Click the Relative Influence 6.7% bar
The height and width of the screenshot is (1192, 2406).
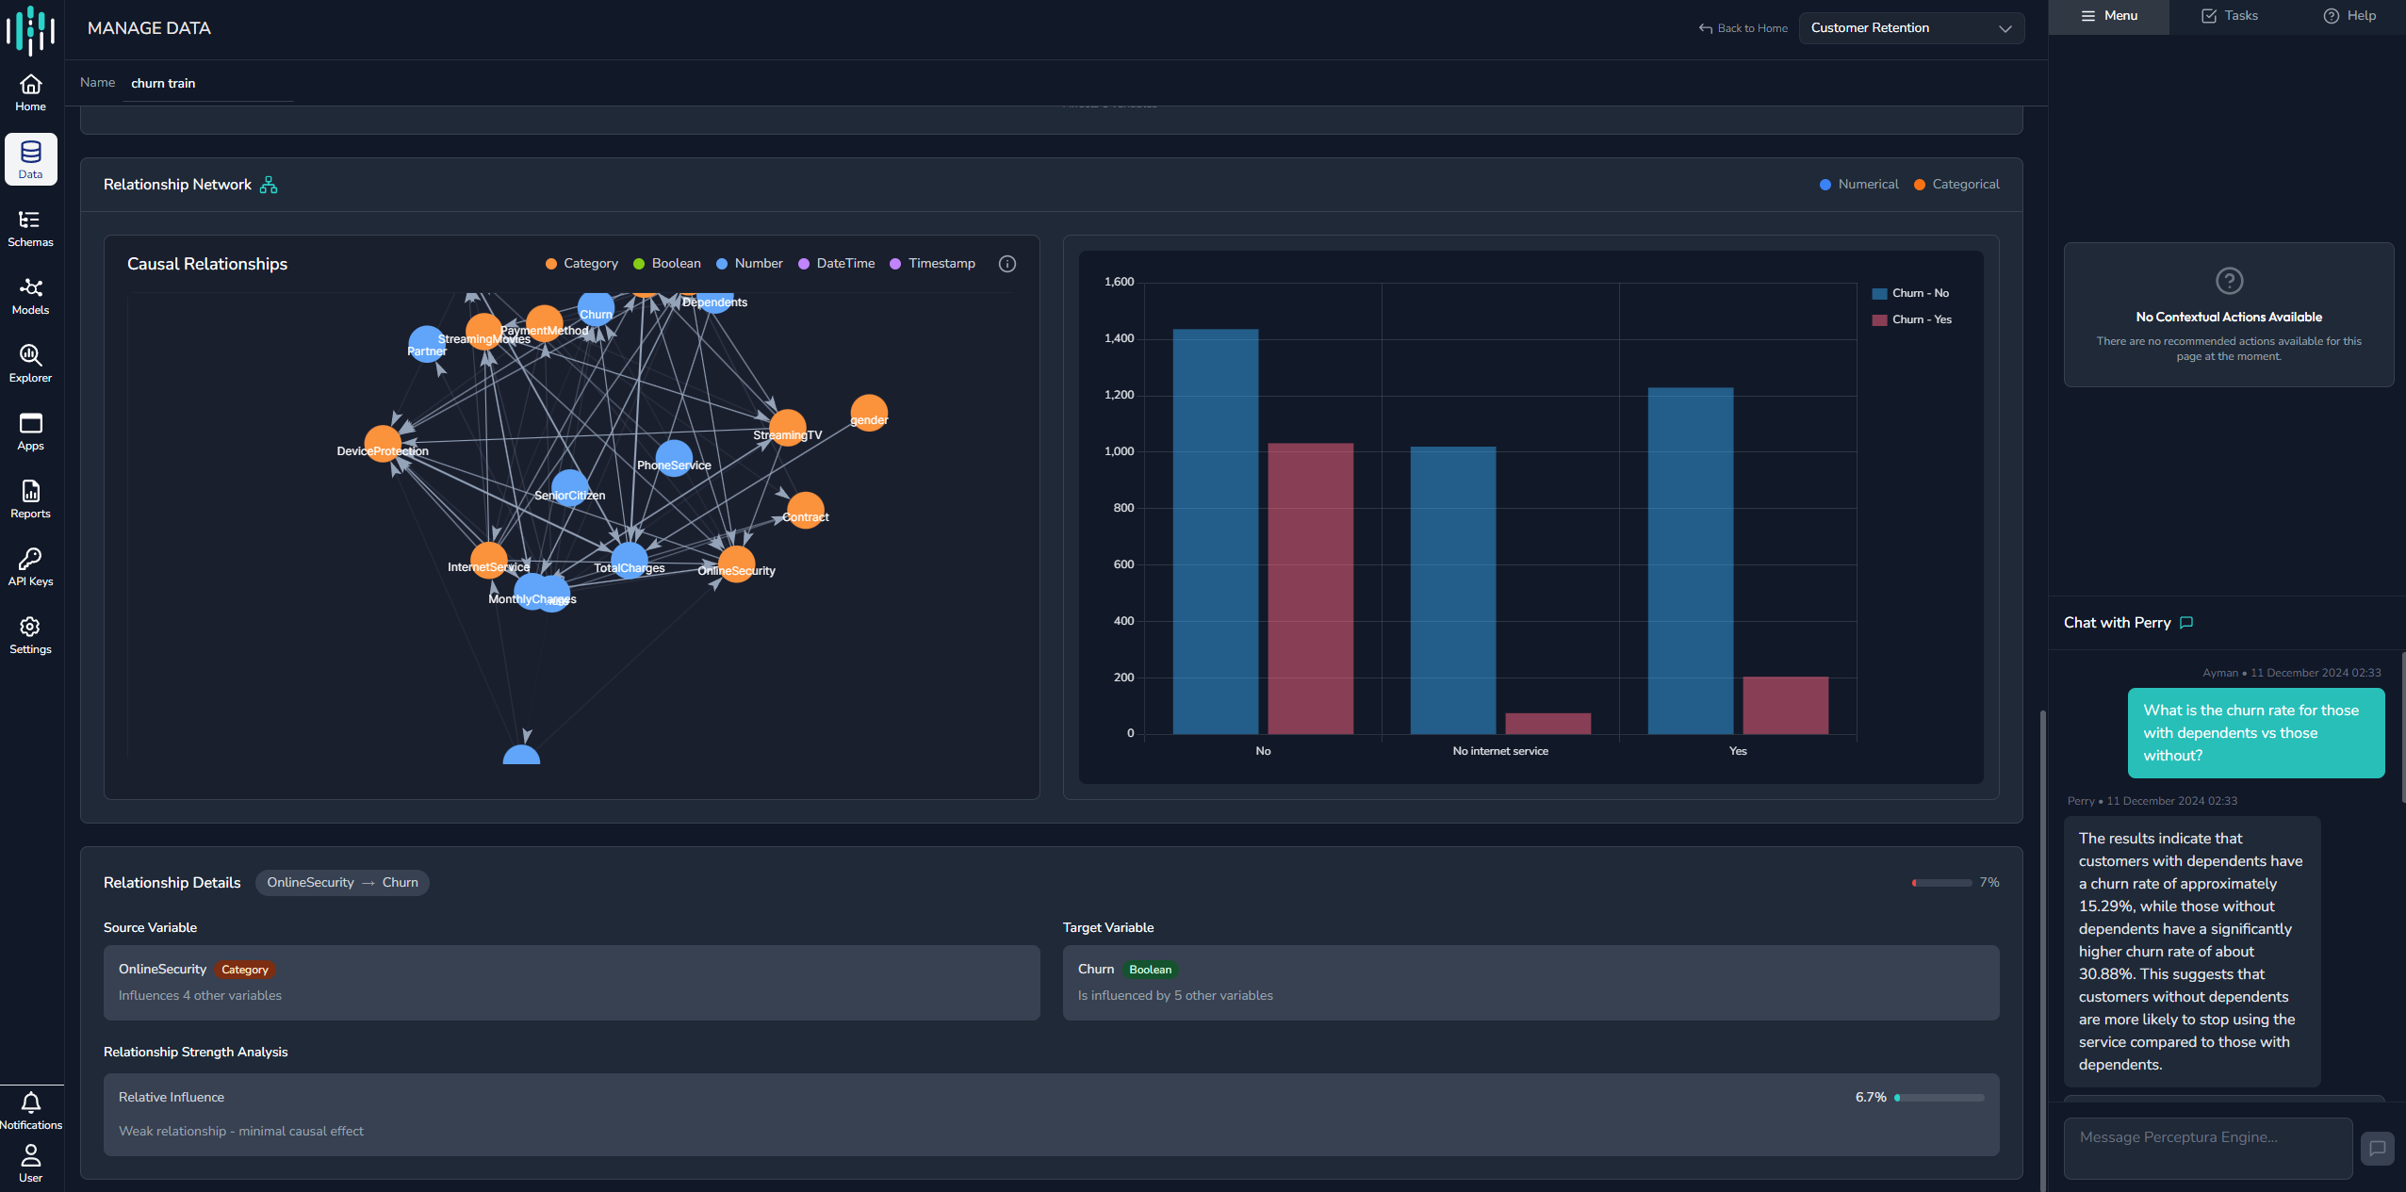tap(1940, 1098)
